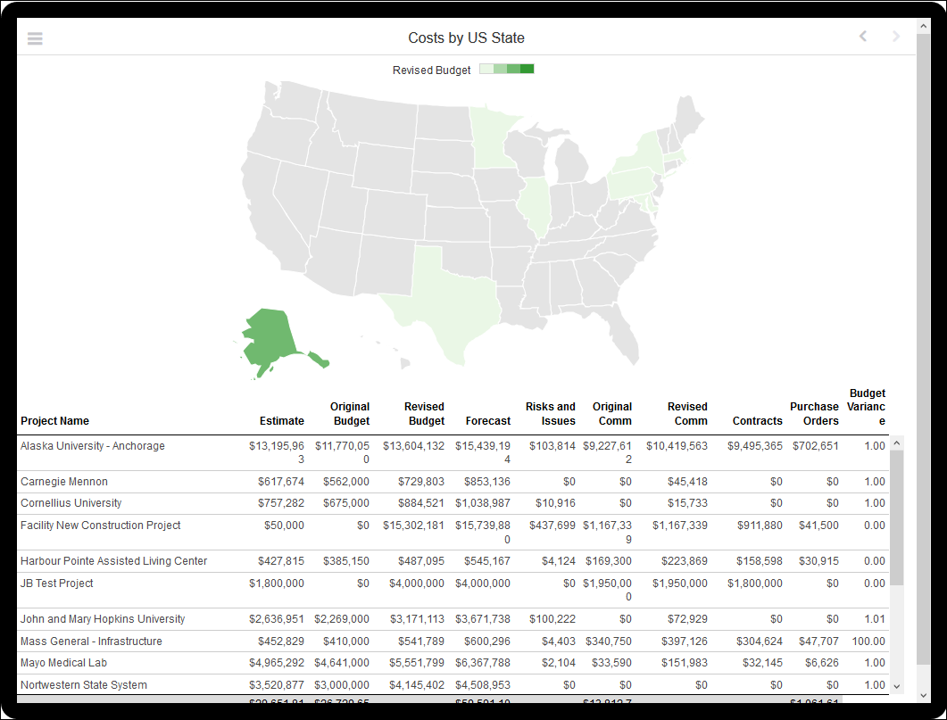Screen dimensions: 947x720
Task: Click the $5,551,799 revised budget cell
Action: [x=417, y=663]
